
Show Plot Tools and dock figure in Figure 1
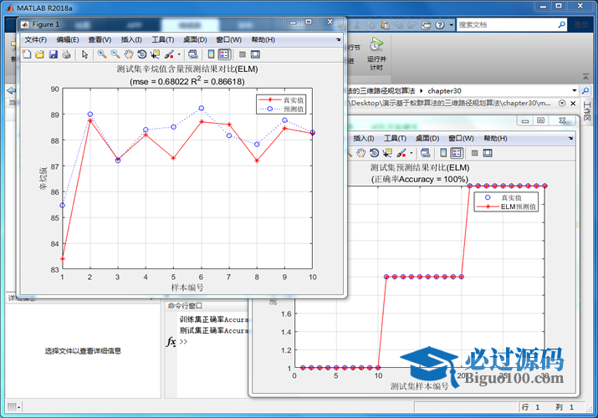pyautogui.click(x=255, y=54)
